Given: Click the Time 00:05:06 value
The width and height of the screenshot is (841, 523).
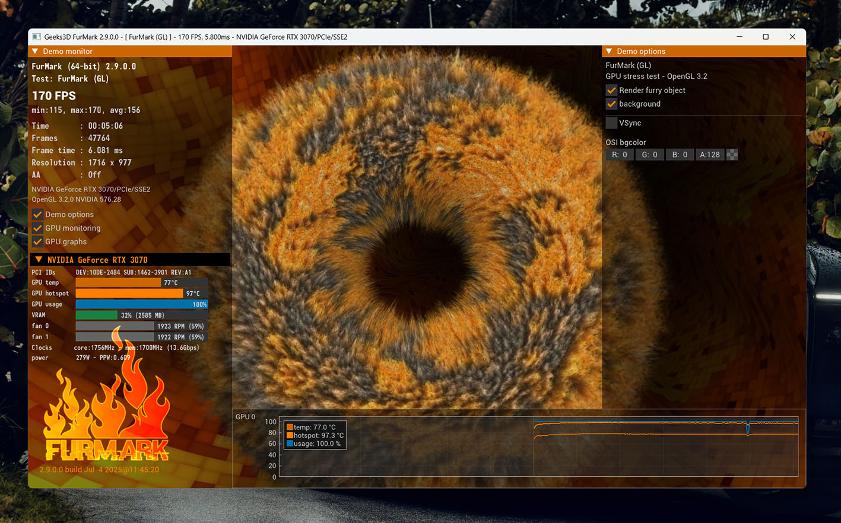Looking at the screenshot, I should click(106, 126).
